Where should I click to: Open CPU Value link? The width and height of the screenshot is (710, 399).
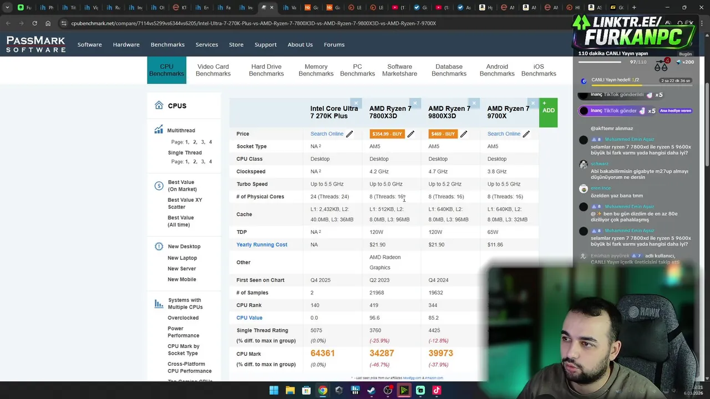pos(249,318)
